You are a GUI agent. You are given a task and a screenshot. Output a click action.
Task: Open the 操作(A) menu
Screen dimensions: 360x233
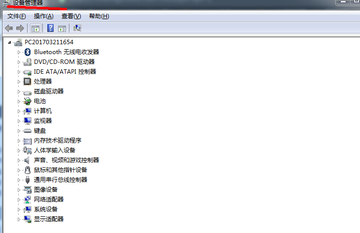point(44,16)
